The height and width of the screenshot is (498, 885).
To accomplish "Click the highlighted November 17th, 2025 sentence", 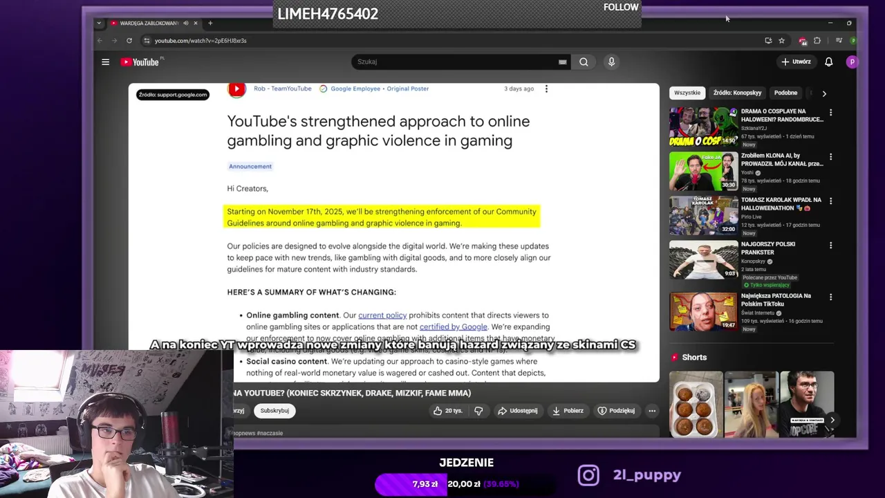I will (382, 217).
